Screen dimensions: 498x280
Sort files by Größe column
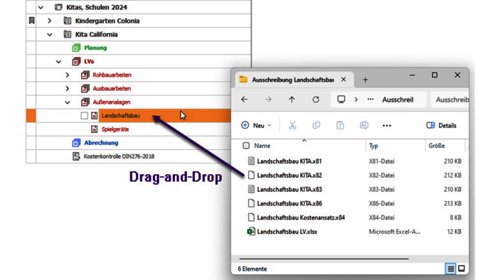[437, 146]
